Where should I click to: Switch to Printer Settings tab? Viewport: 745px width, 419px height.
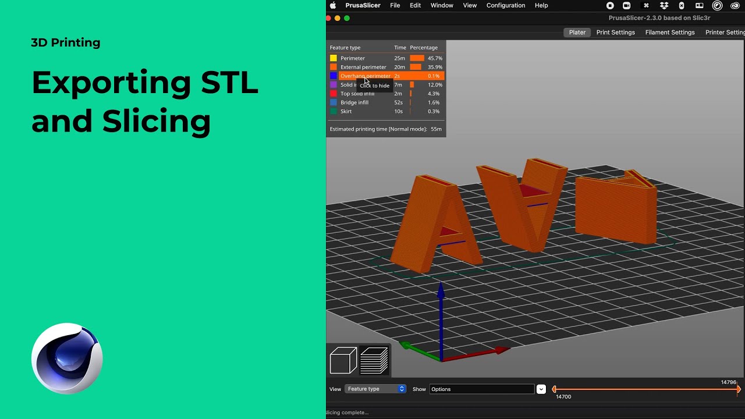725,32
